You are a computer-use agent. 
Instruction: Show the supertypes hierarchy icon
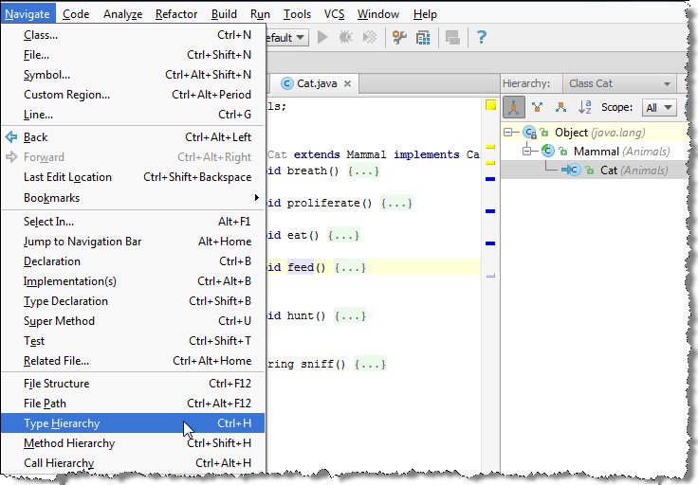537,108
